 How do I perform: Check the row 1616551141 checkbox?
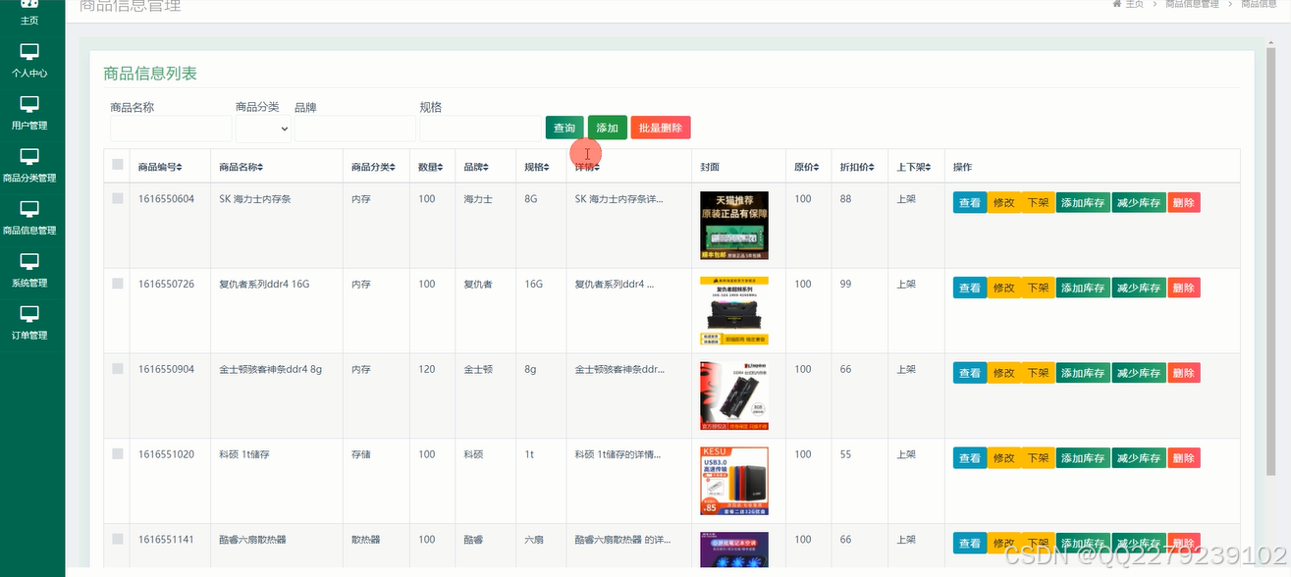pos(118,539)
